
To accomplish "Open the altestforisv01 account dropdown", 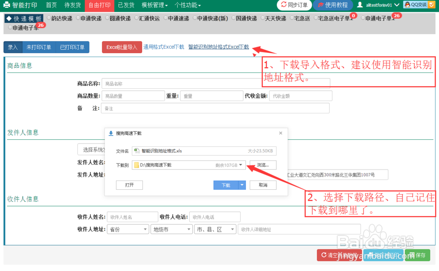I will [378, 5].
